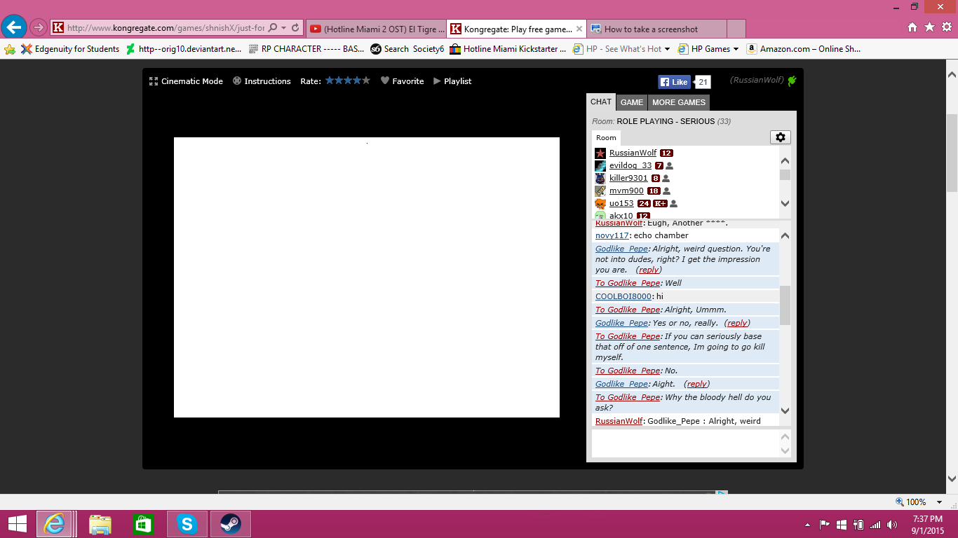Expand the HP Games favorites dropdown

pos(736,49)
